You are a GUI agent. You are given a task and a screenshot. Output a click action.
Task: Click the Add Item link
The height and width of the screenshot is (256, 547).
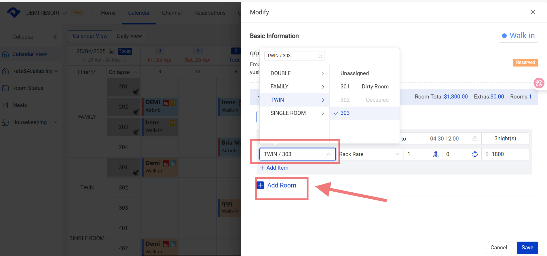pos(274,168)
